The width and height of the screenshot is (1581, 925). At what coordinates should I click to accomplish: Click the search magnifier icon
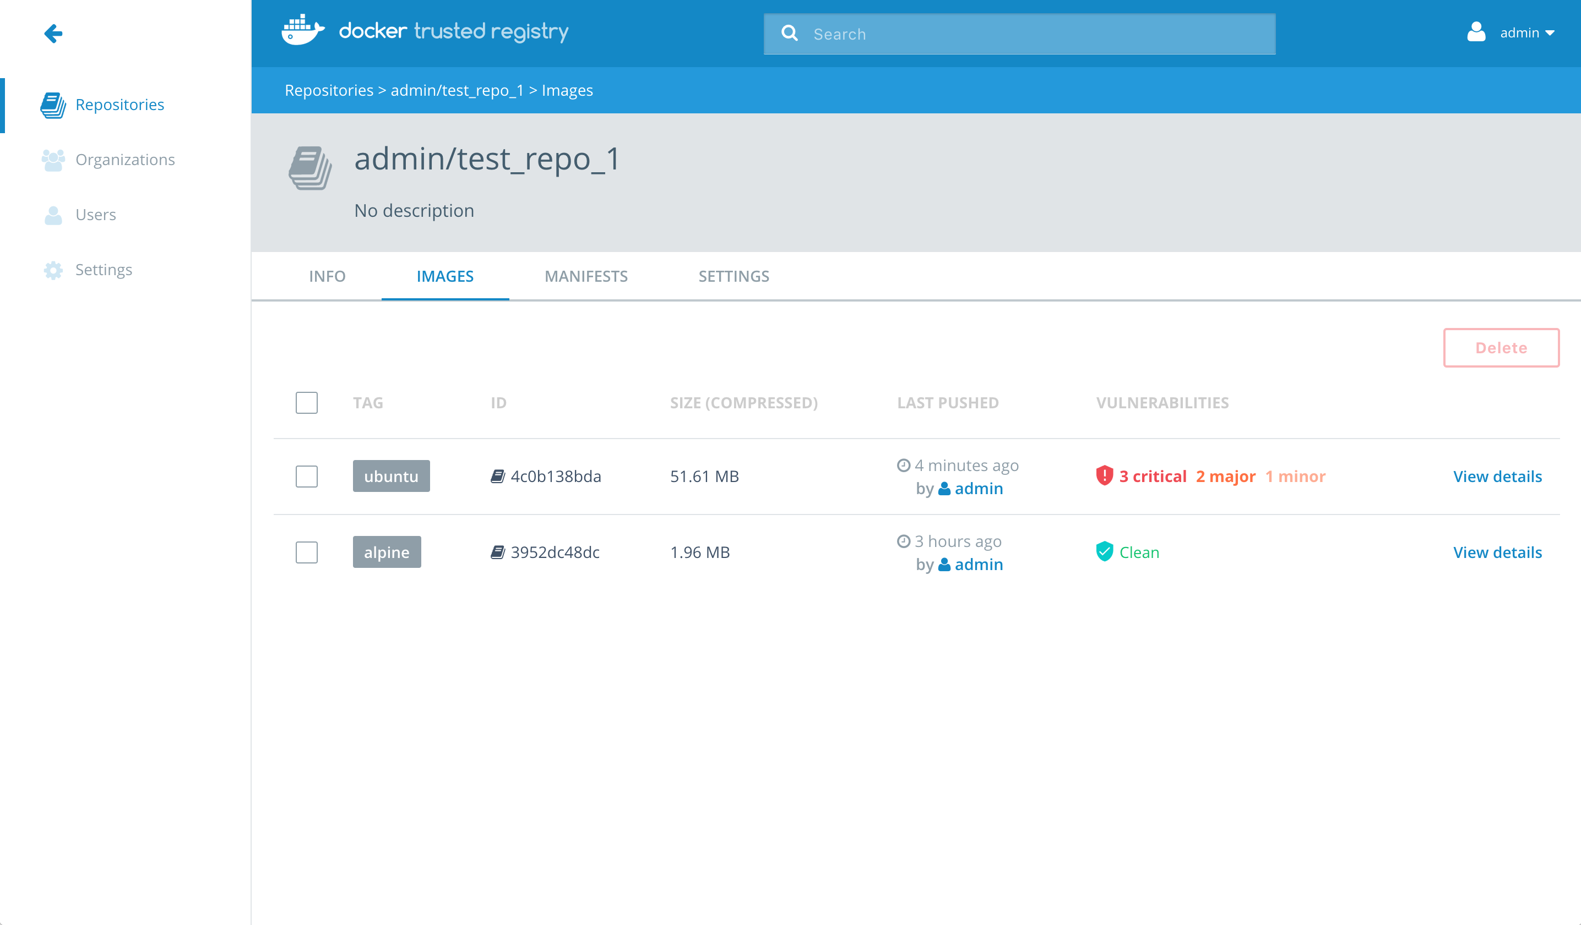tap(789, 33)
